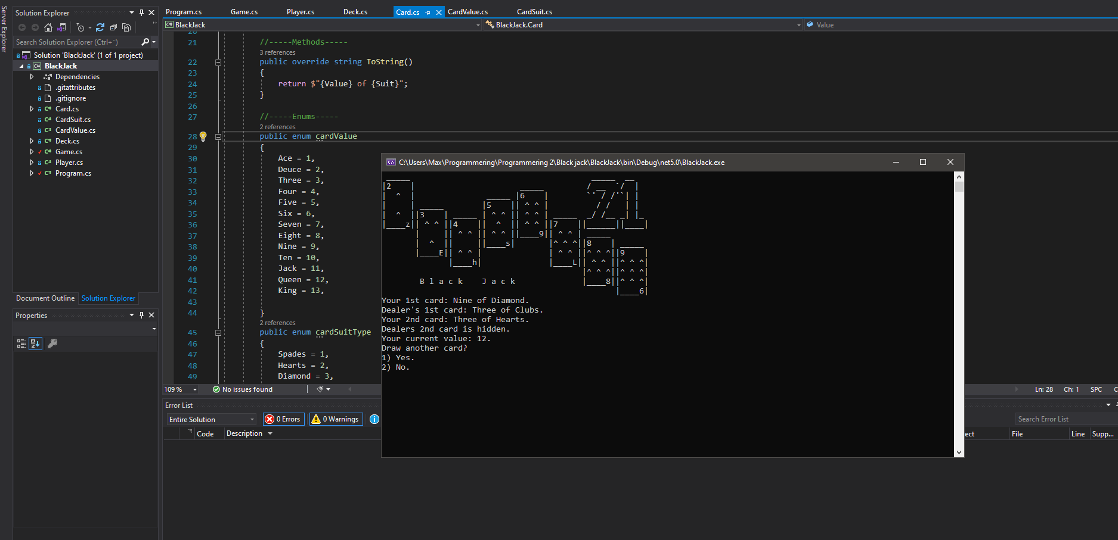1118x540 pixels.
Task: Collapse cardValue enum outline on line 28
Action: pyautogui.click(x=218, y=136)
